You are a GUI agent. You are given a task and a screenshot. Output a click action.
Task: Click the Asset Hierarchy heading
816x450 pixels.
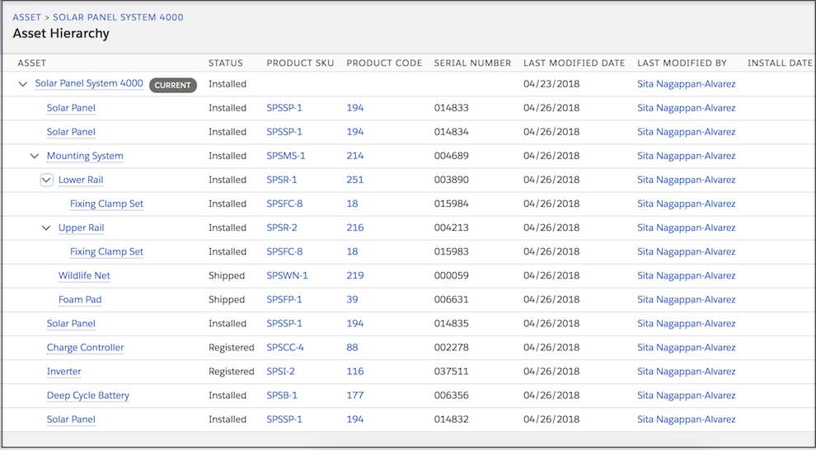[x=61, y=33]
